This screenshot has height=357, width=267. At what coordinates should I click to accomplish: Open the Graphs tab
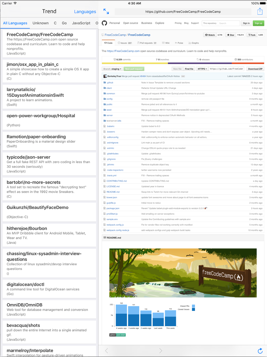coord(194,43)
